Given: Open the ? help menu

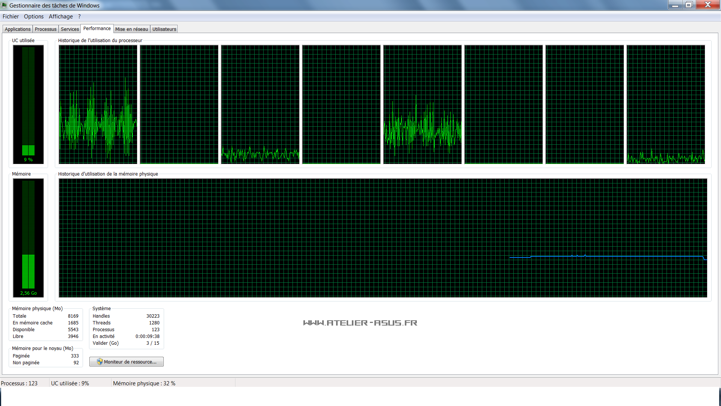Looking at the screenshot, I should pos(79,17).
